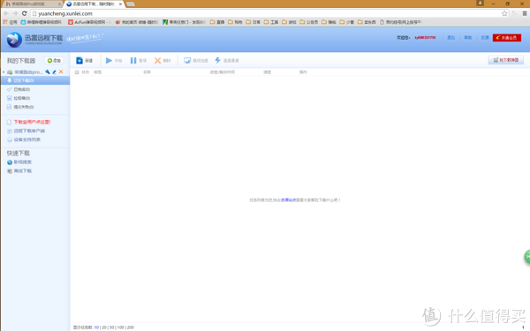Open the 直播 bookmark folder
The height and width of the screenshot is (331, 530).
pyautogui.click(x=217, y=22)
